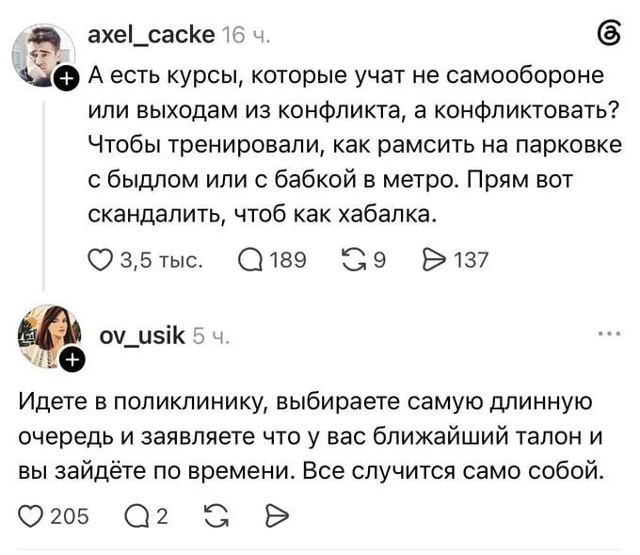View ov_usik avatar picture
Screen dimensions: 640x555
pyautogui.click(x=49, y=336)
